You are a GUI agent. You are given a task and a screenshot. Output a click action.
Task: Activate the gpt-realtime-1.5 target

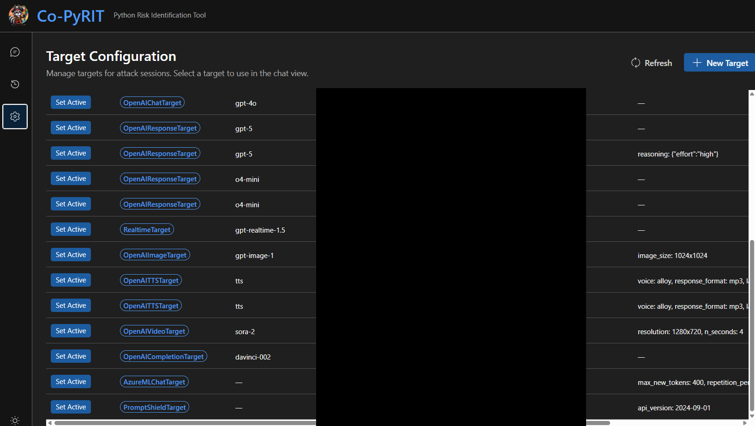(71, 229)
